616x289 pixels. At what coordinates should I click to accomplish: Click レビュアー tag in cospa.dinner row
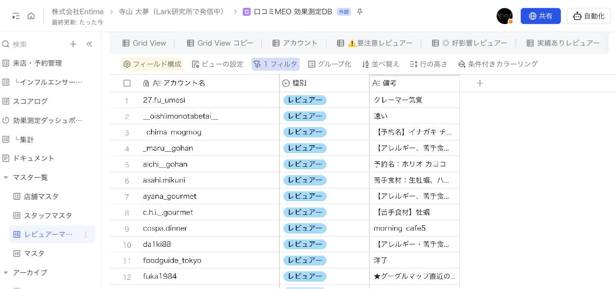coord(305,228)
